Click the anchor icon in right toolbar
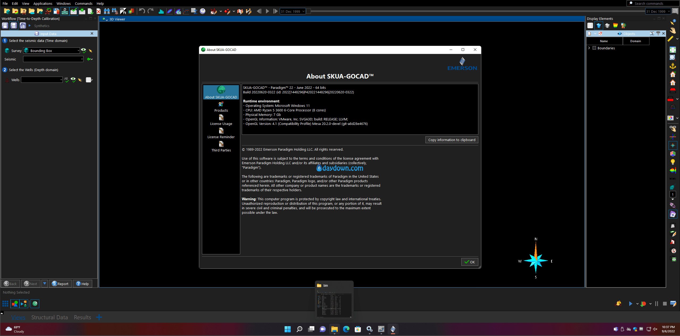This screenshot has height=336, width=680. coord(673,66)
